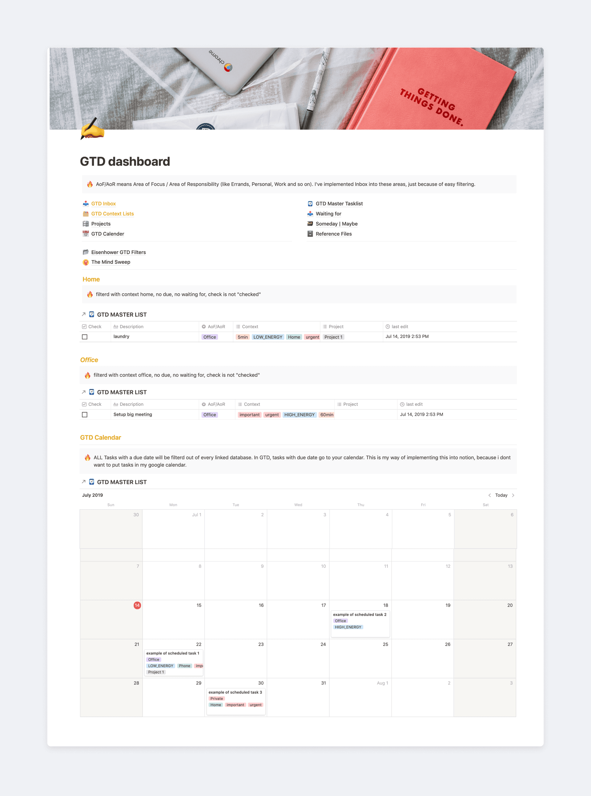The width and height of the screenshot is (591, 796).
Task: Open the Projects page link
Action: click(101, 223)
